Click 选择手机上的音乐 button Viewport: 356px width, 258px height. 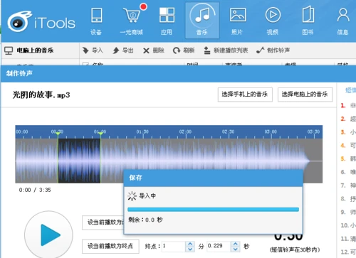tap(245, 95)
